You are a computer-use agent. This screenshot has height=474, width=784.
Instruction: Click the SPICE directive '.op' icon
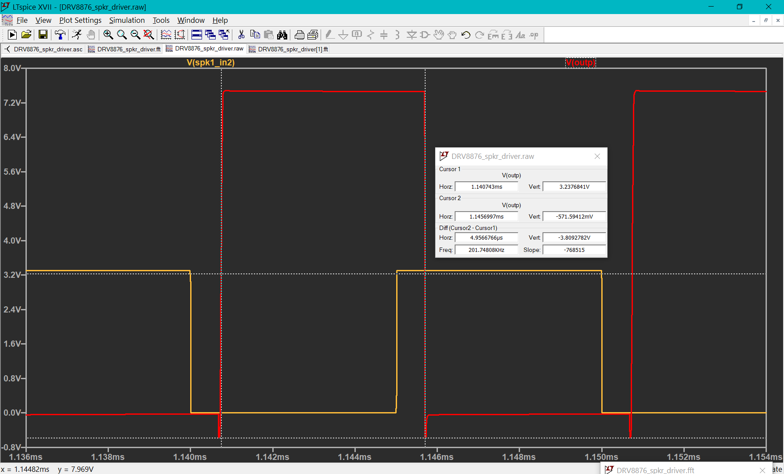tap(534, 35)
